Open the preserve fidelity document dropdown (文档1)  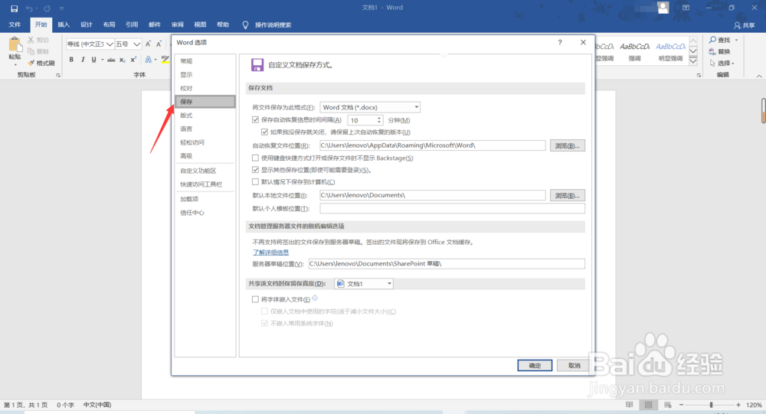click(x=364, y=284)
